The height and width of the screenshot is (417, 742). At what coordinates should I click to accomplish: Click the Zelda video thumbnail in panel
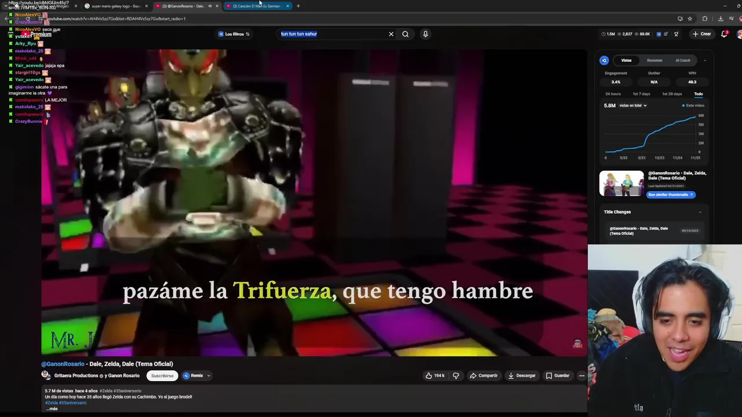[x=621, y=184]
